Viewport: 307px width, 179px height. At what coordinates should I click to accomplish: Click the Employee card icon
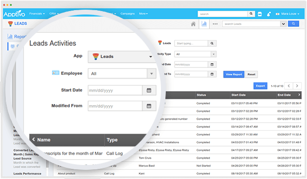pyautogui.click(x=56, y=73)
